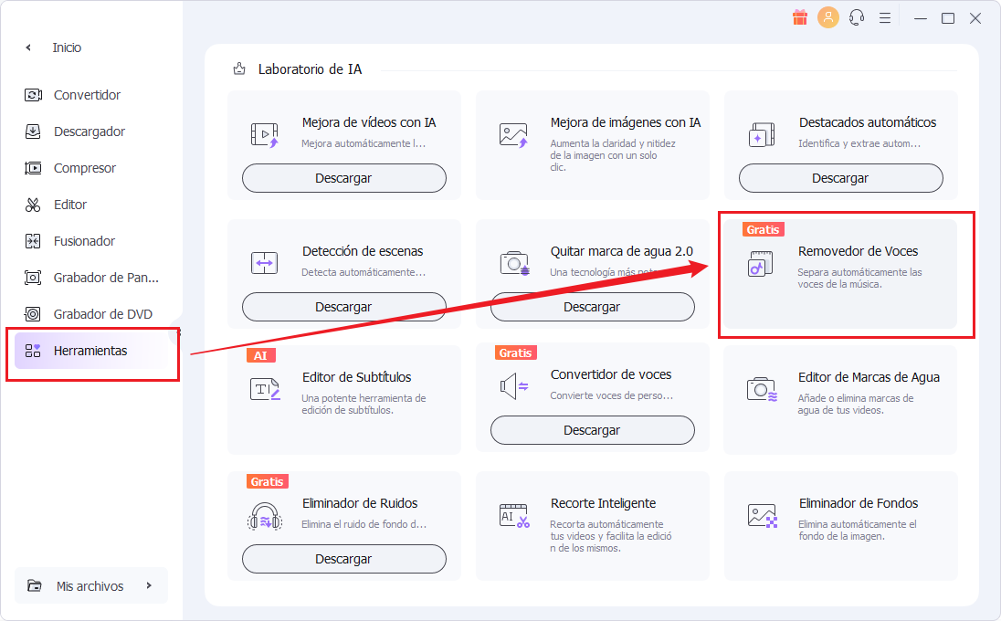Open the Convertidor section
The height and width of the screenshot is (621, 1001).
(x=87, y=95)
